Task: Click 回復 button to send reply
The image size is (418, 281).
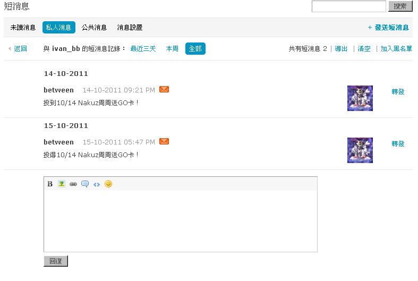Action: coord(56,261)
